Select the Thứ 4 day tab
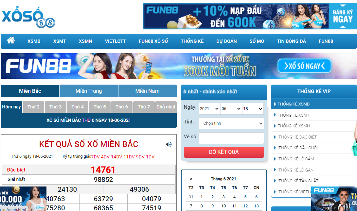 pos(78,107)
